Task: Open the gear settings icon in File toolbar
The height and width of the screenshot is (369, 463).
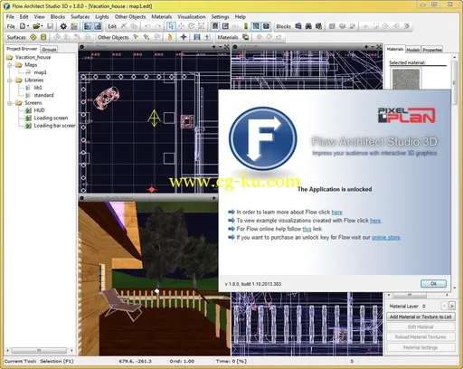Action: click(63, 26)
